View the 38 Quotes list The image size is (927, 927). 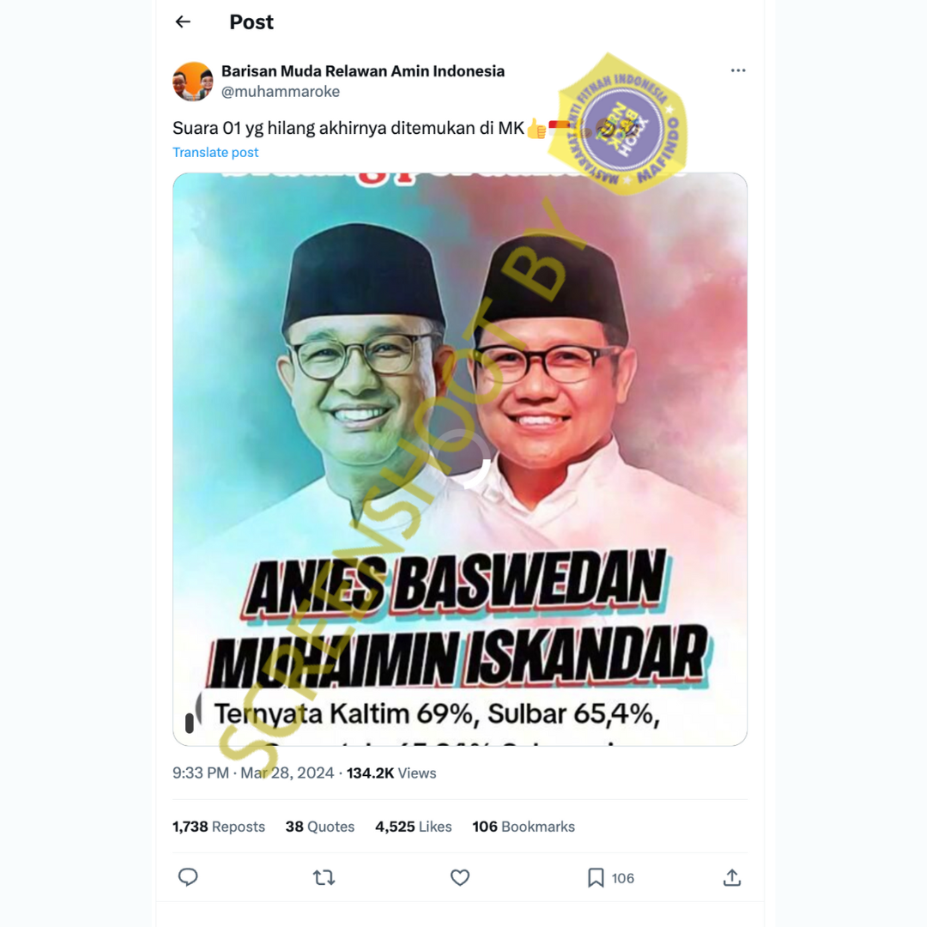point(320,827)
